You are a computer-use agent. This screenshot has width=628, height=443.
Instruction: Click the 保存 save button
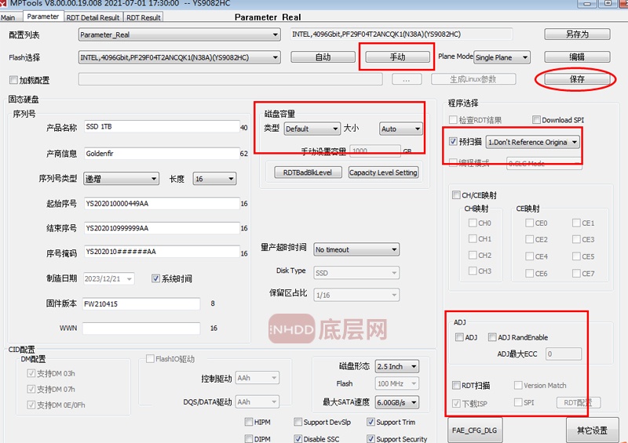click(576, 79)
